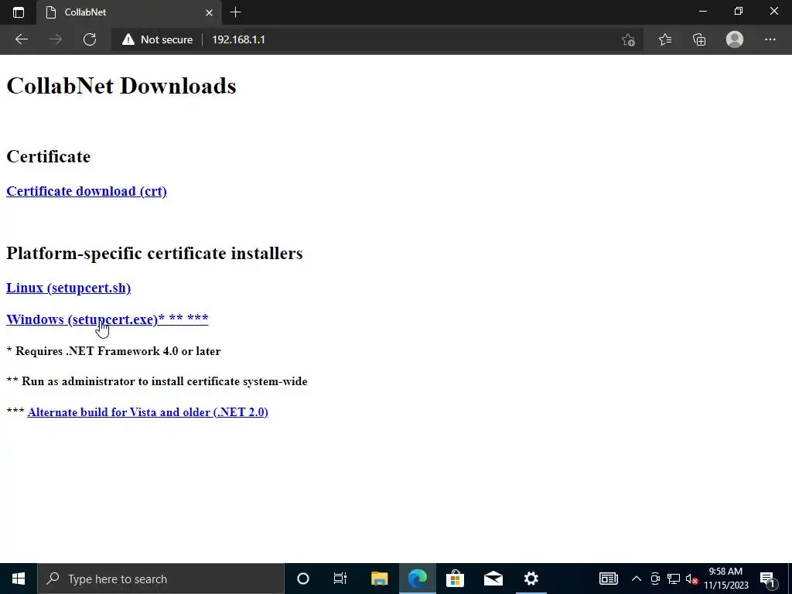Go back using the browser back arrow
This screenshot has height=594, width=792.
(x=21, y=39)
